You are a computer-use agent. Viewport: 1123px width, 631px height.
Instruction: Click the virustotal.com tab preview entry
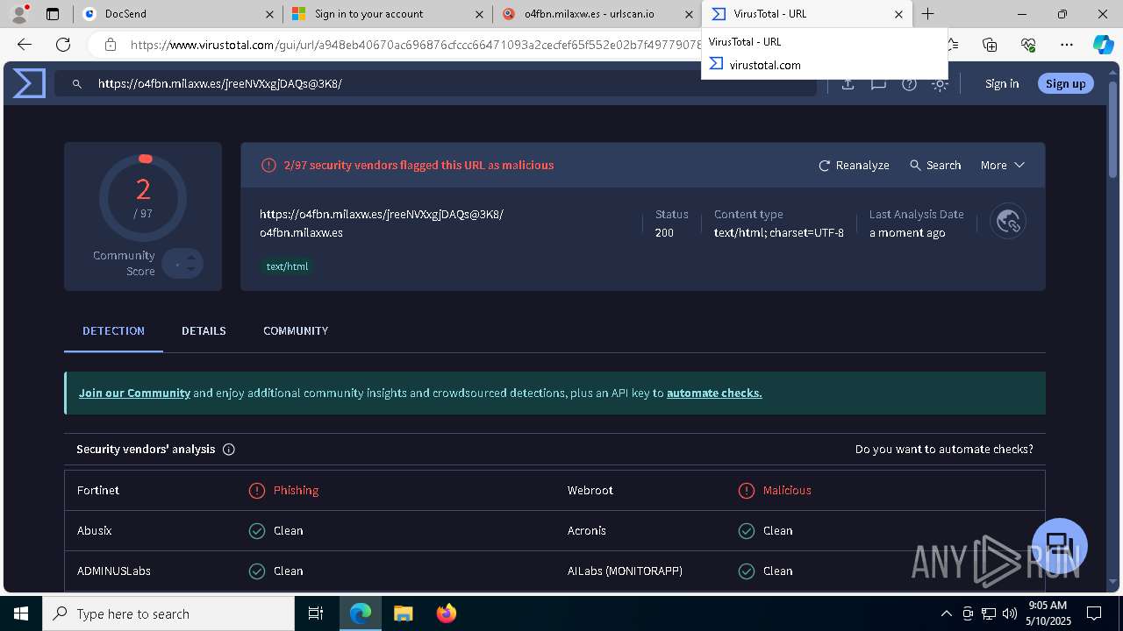765,65
